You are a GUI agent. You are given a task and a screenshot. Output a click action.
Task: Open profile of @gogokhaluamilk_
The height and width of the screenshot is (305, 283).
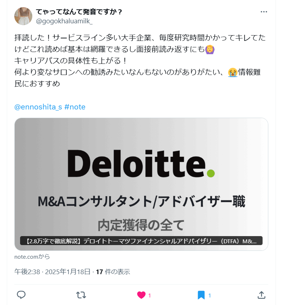[x=64, y=20]
